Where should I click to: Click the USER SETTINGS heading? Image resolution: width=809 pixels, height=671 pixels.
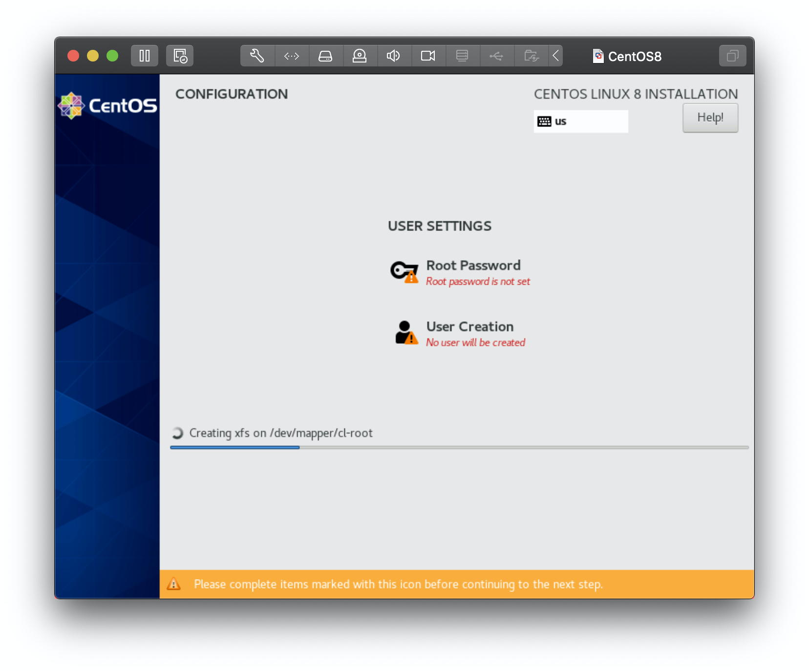tap(440, 226)
